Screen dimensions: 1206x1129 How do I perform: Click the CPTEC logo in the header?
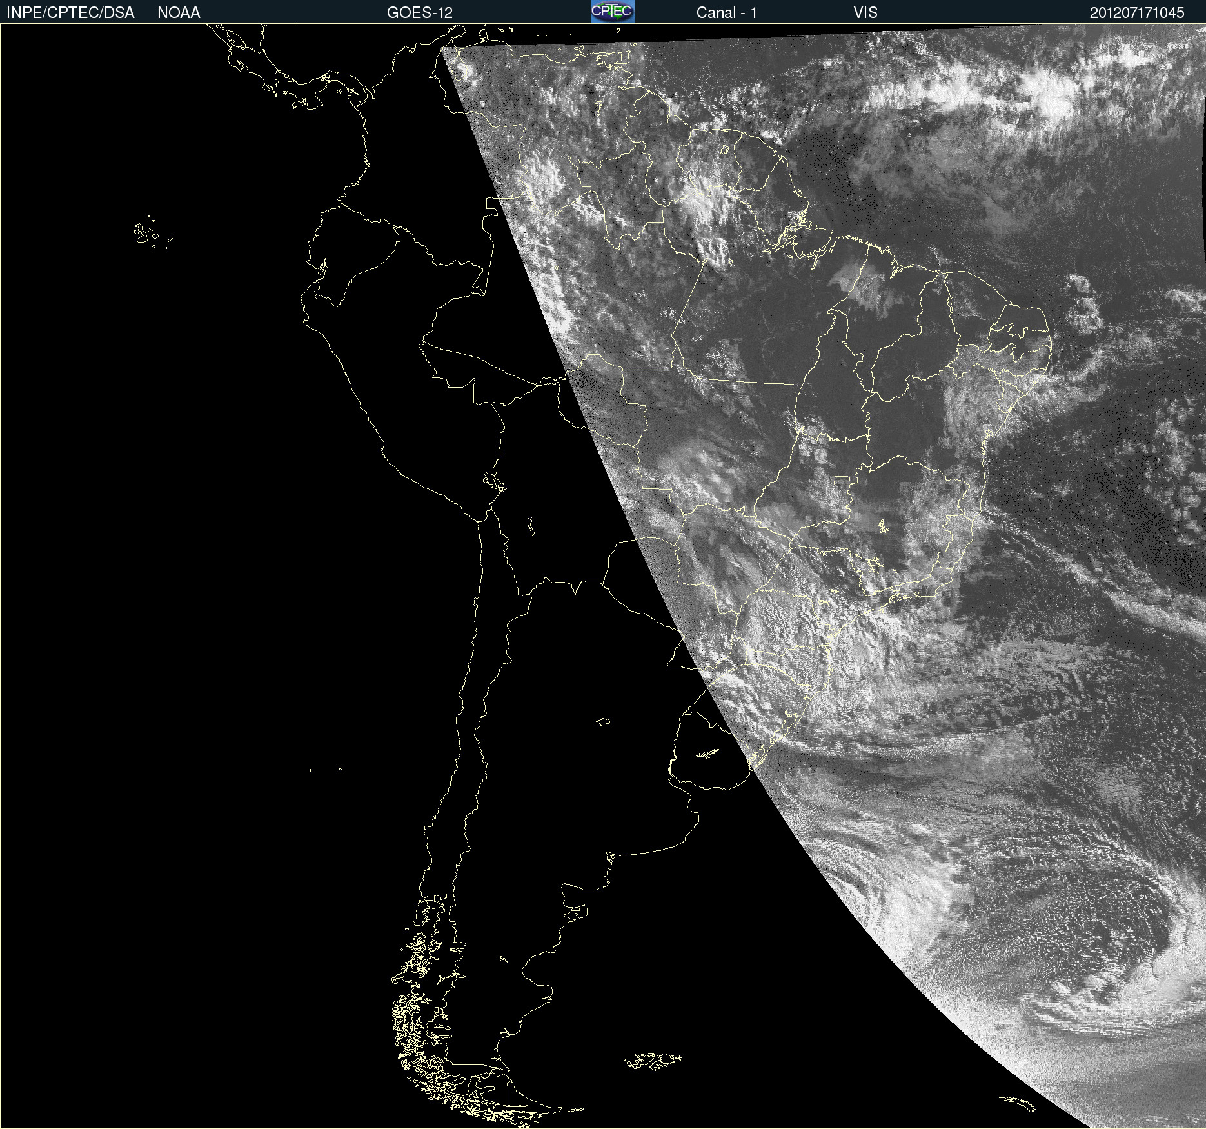coord(613,12)
